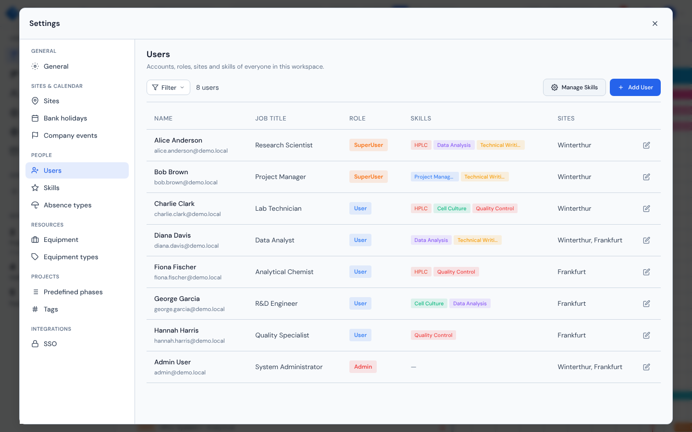The image size is (692, 432).
Task: Click Bob Brown's SuperUser role badge
Action: [369, 177]
